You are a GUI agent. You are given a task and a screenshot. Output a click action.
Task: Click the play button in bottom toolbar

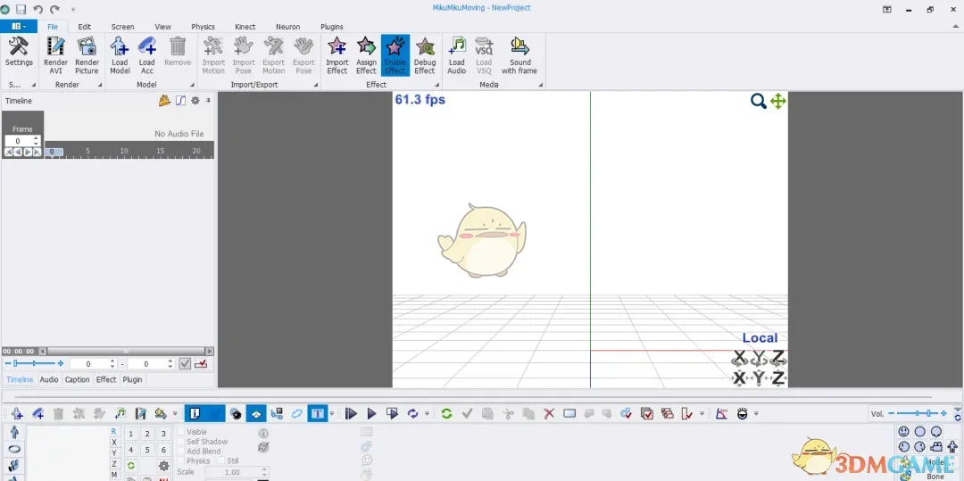click(x=372, y=413)
